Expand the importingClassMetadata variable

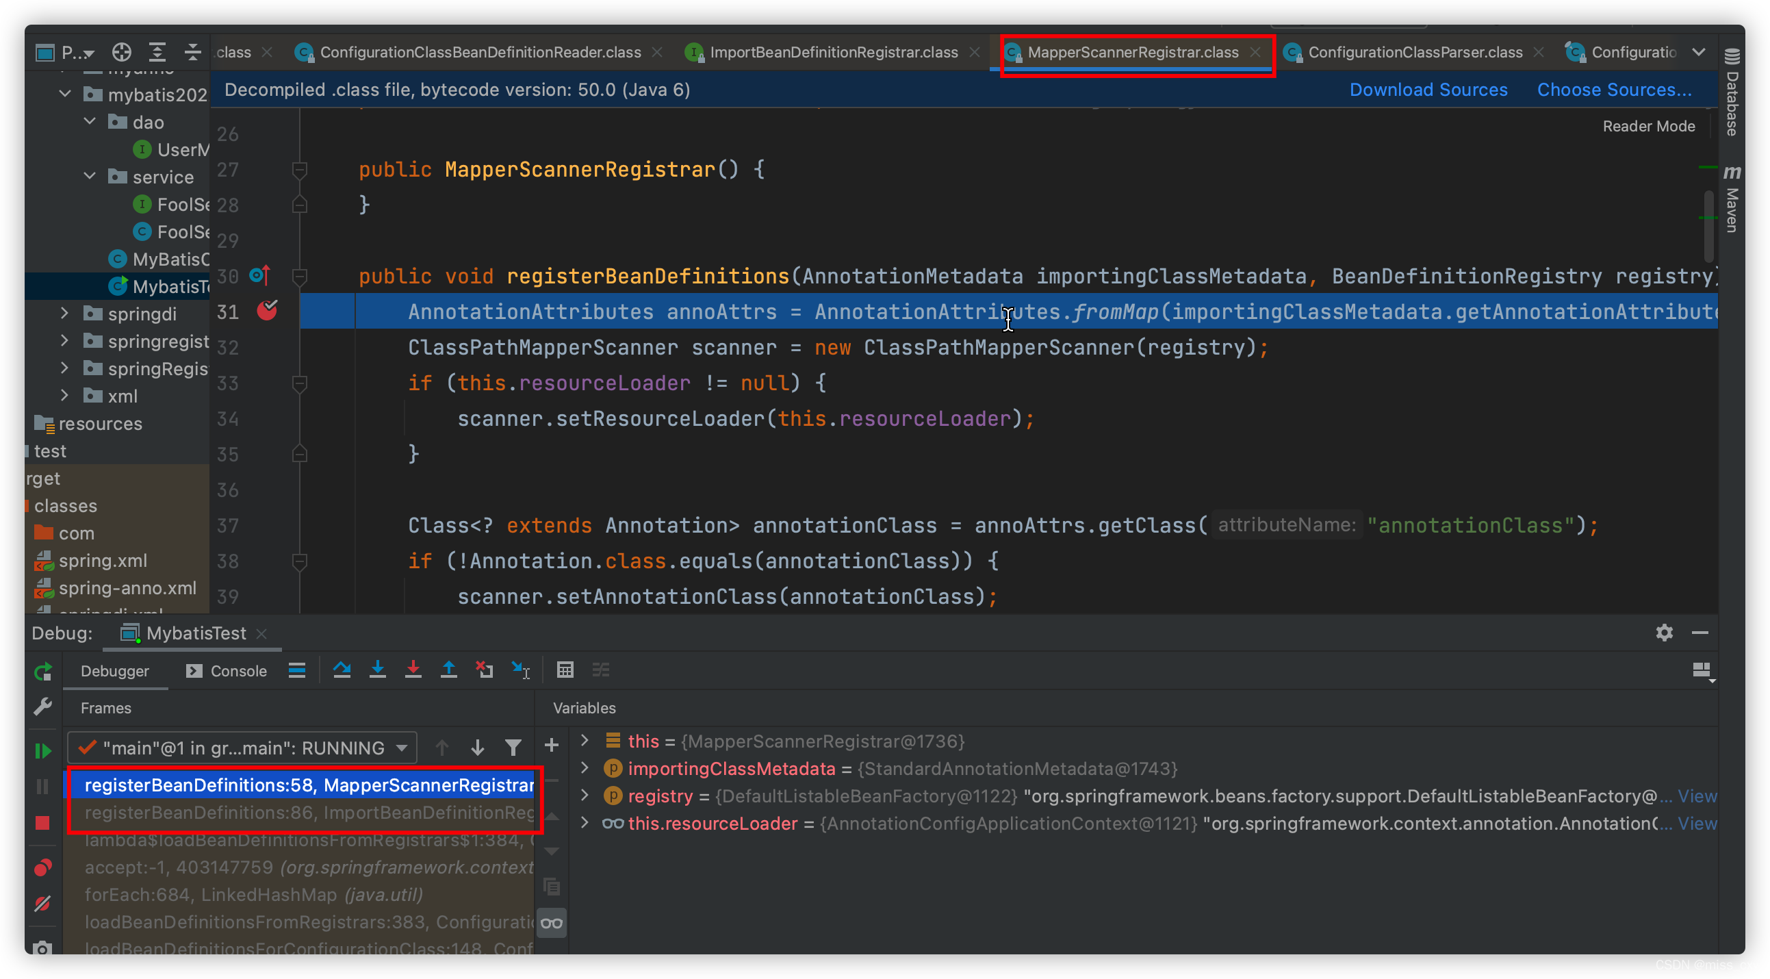[585, 768]
